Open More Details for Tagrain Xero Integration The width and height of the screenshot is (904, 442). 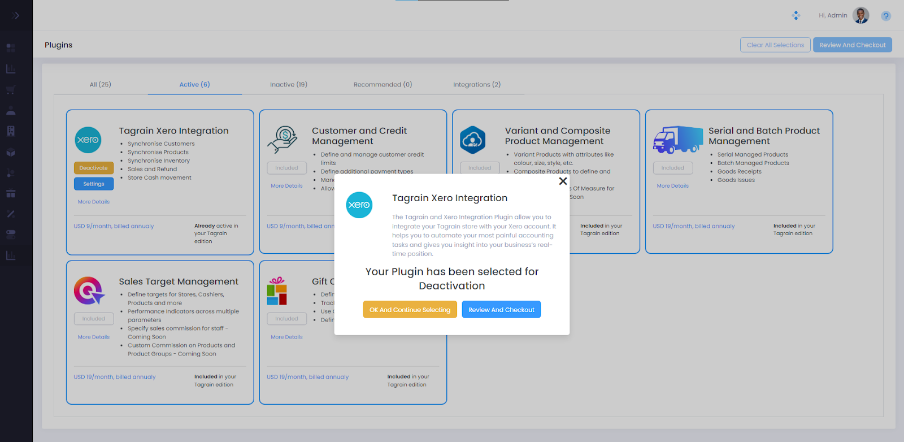(94, 202)
